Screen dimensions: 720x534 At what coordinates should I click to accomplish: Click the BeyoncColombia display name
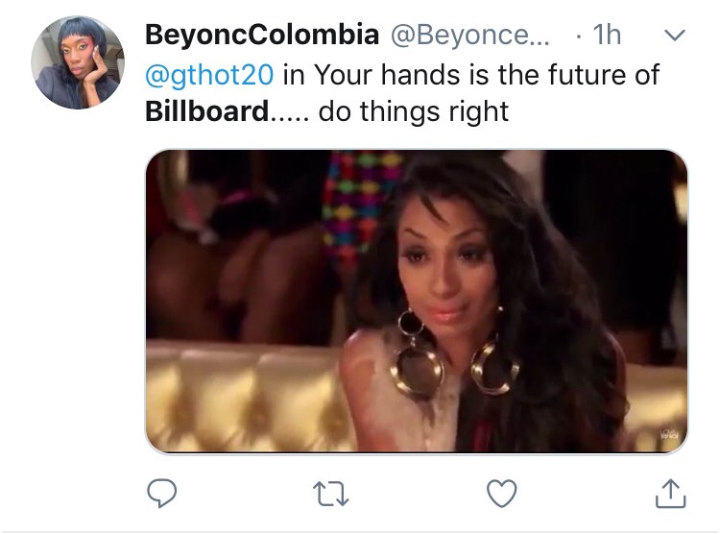[261, 36]
